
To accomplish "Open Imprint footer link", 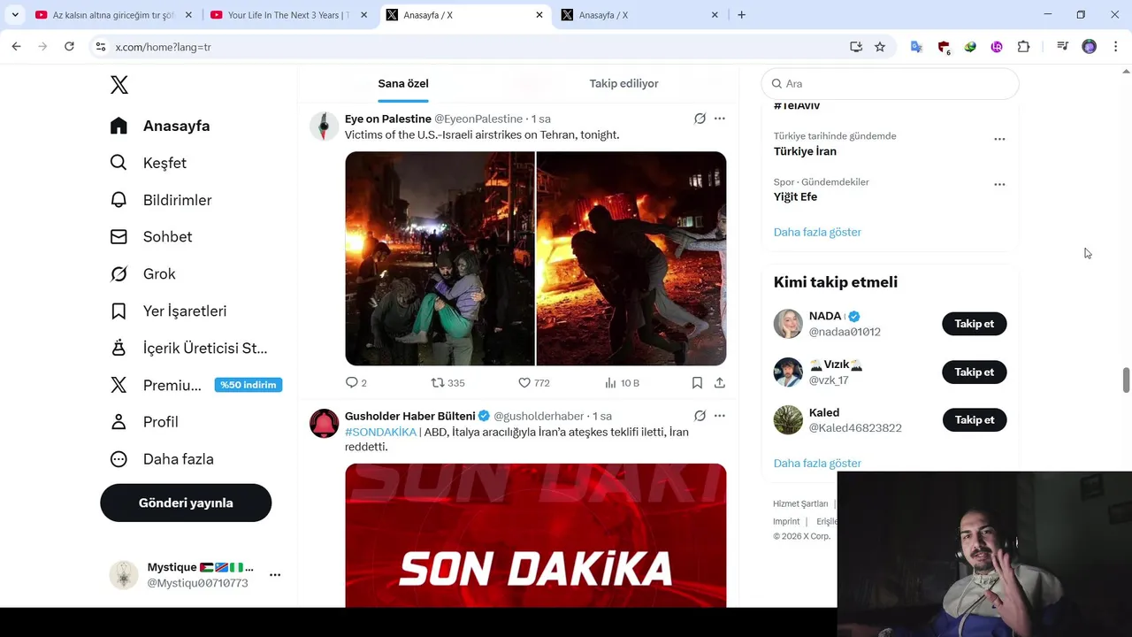I will coord(786,521).
